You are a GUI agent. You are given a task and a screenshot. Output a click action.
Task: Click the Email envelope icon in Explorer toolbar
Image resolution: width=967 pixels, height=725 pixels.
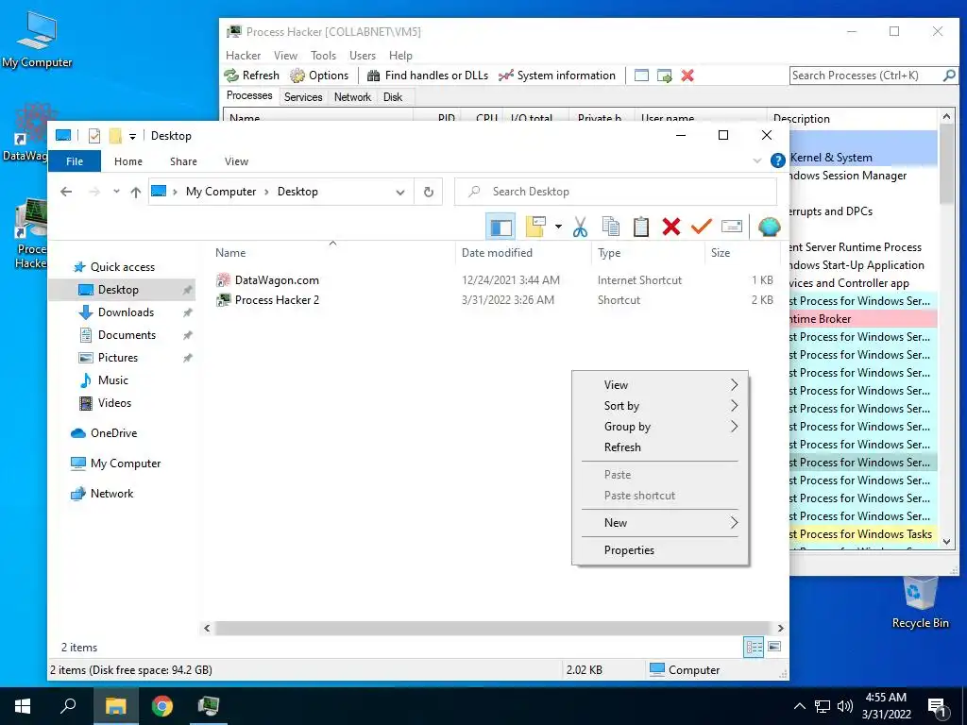pos(732,227)
